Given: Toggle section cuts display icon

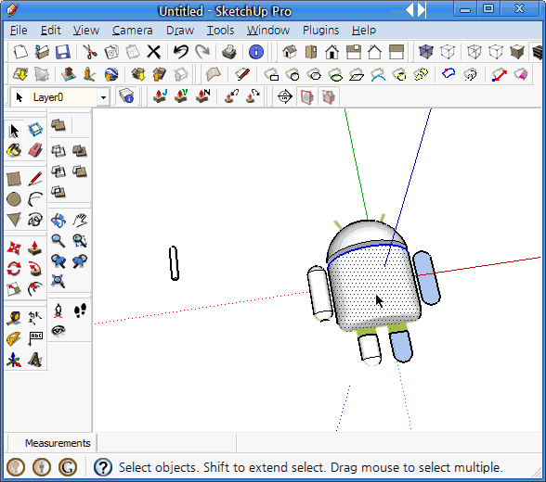Looking at the screenshot, I should coord(329,96).
